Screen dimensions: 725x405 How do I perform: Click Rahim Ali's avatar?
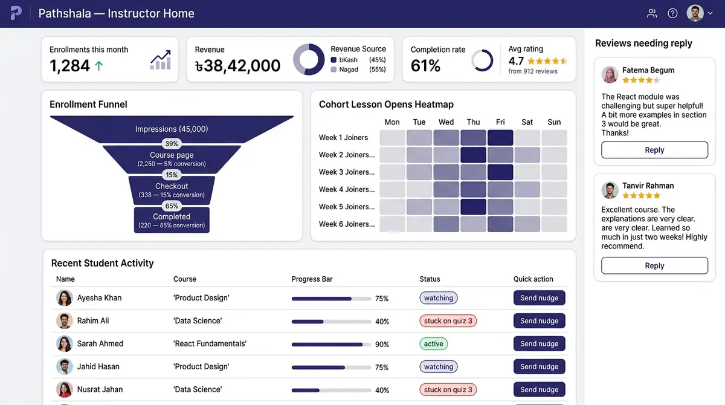pos(65,321)
